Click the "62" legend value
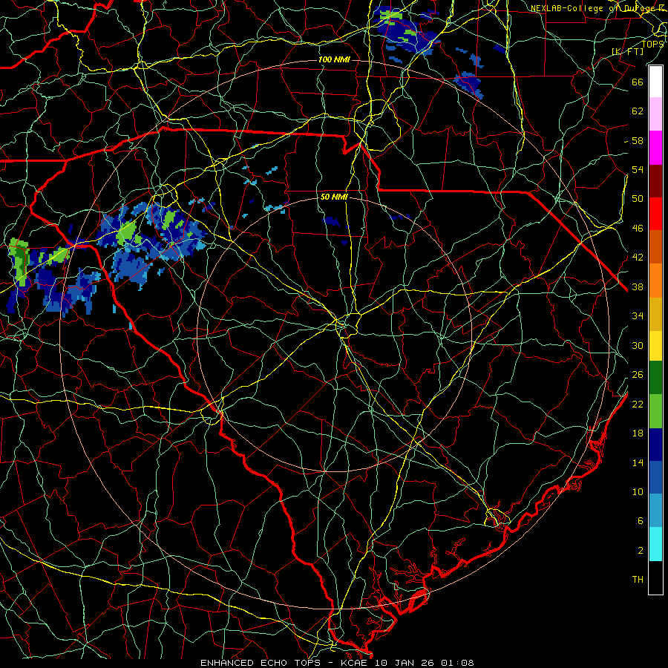This screenshot has height=668, width=668. pos(638,111)
